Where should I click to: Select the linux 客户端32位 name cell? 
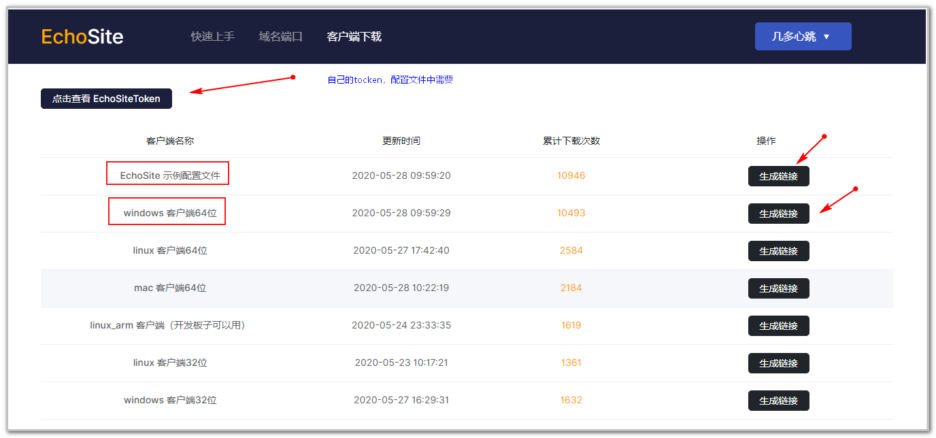pyautogui.click(x=170, y=363)
